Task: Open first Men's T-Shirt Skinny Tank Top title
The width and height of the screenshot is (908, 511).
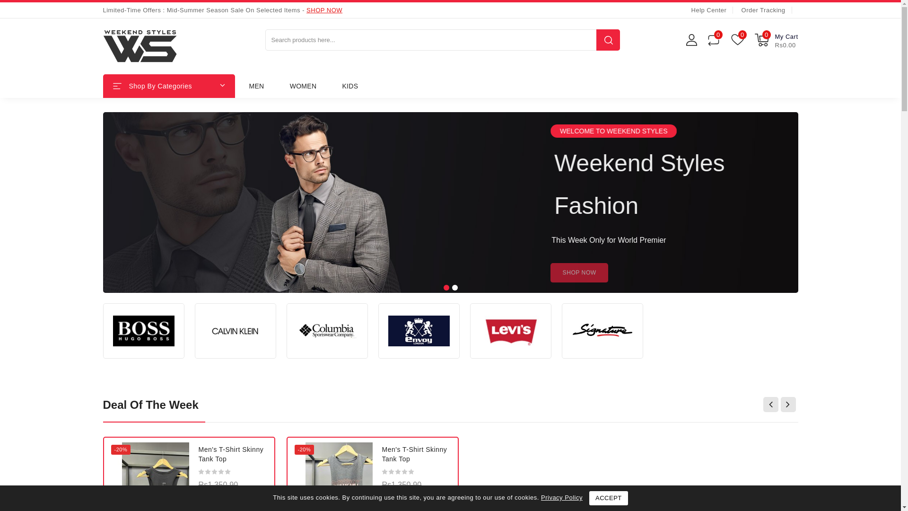Action: point(231,454)
